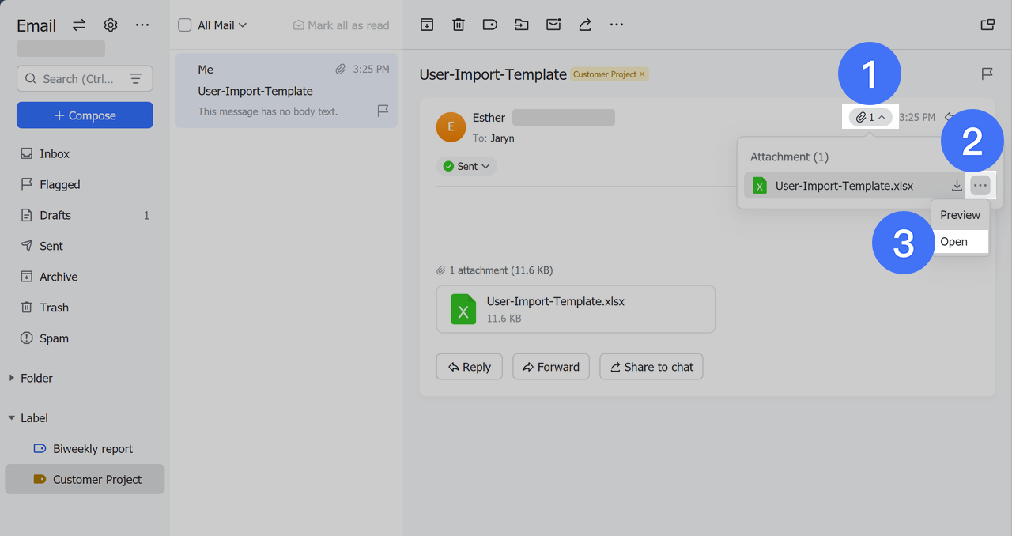Image resolution: width=1012 pixels, height=536 pixels.
Task: Choose Preview from the attachment menu
Action: tap(959, 214)
